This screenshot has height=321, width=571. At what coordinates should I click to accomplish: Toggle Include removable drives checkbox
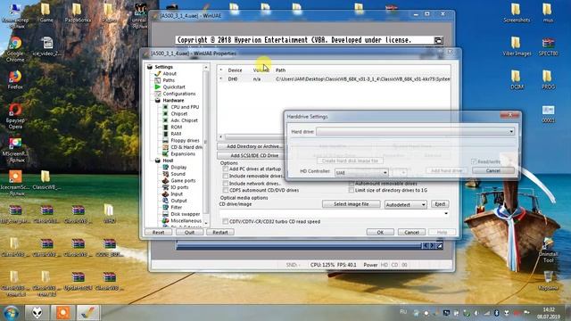point(226,177)
